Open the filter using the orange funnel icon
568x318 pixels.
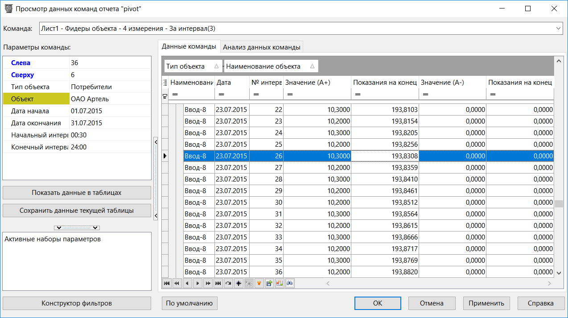(259, 283)
